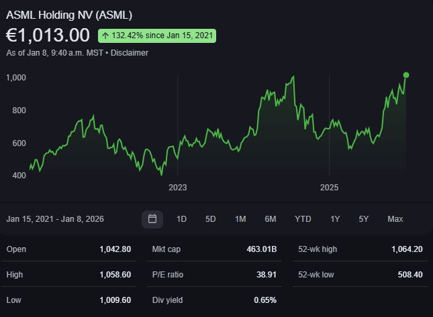Click the 132.42% since Jan 15, 2021 badge
Image resolution: width=433 pixels, height=317 pixels.
(x=157, y=36)
